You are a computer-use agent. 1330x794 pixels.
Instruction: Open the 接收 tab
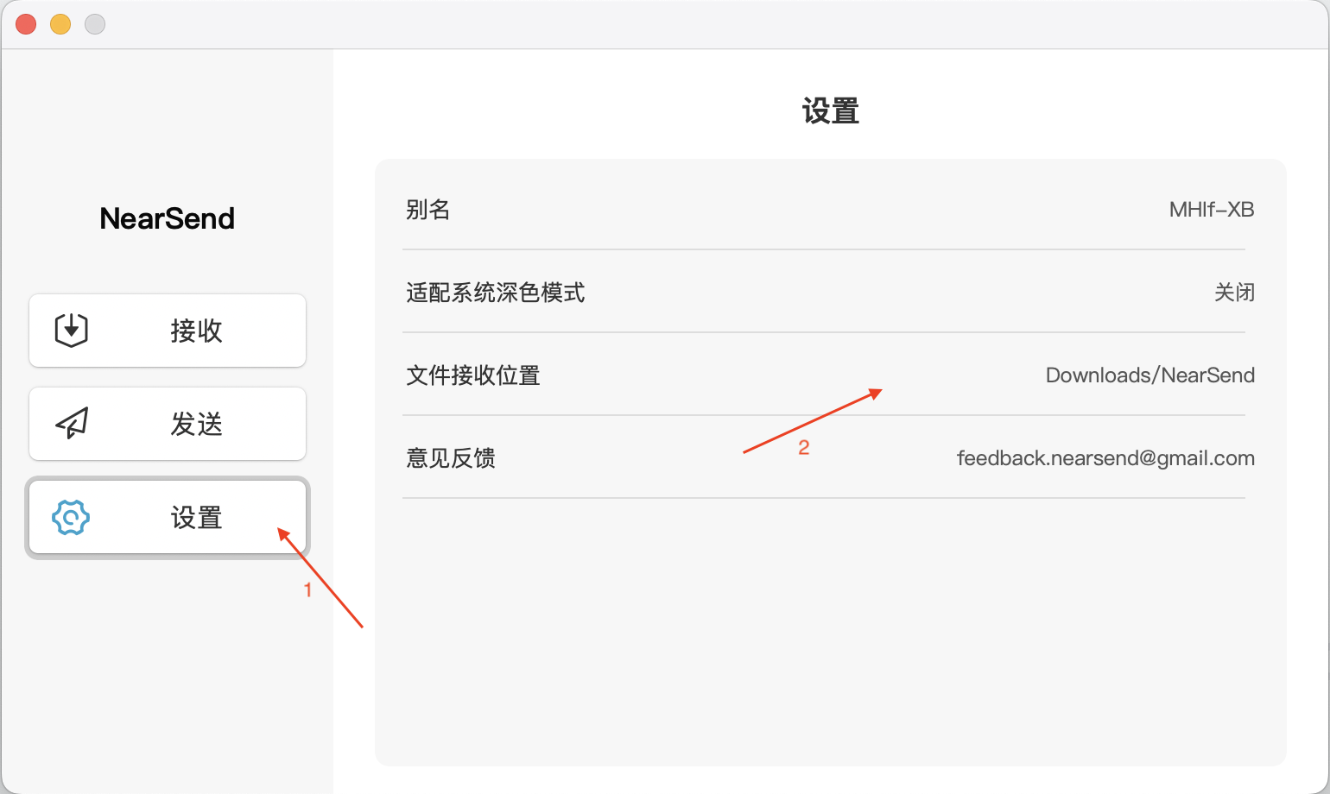coord(168,331)
